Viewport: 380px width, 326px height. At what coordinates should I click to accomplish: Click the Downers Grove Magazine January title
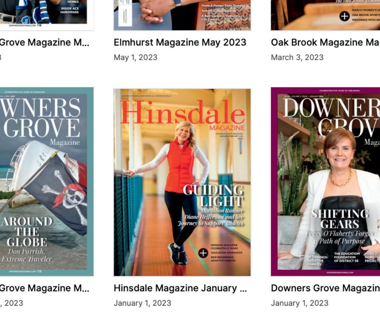[x=325, y=288]
